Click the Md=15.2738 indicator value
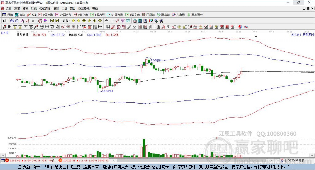The width and height of the screenshot is (315, 170). (x=76, y=35)
